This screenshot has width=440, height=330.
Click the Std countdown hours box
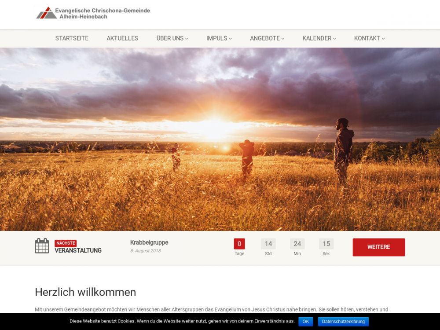[x=268, y=244]
